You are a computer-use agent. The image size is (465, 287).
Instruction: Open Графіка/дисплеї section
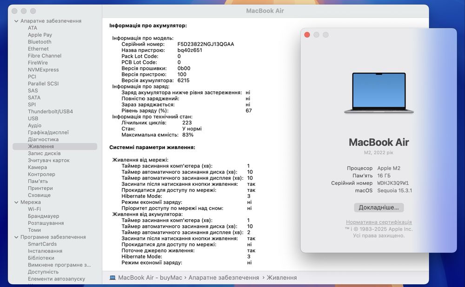48,132
